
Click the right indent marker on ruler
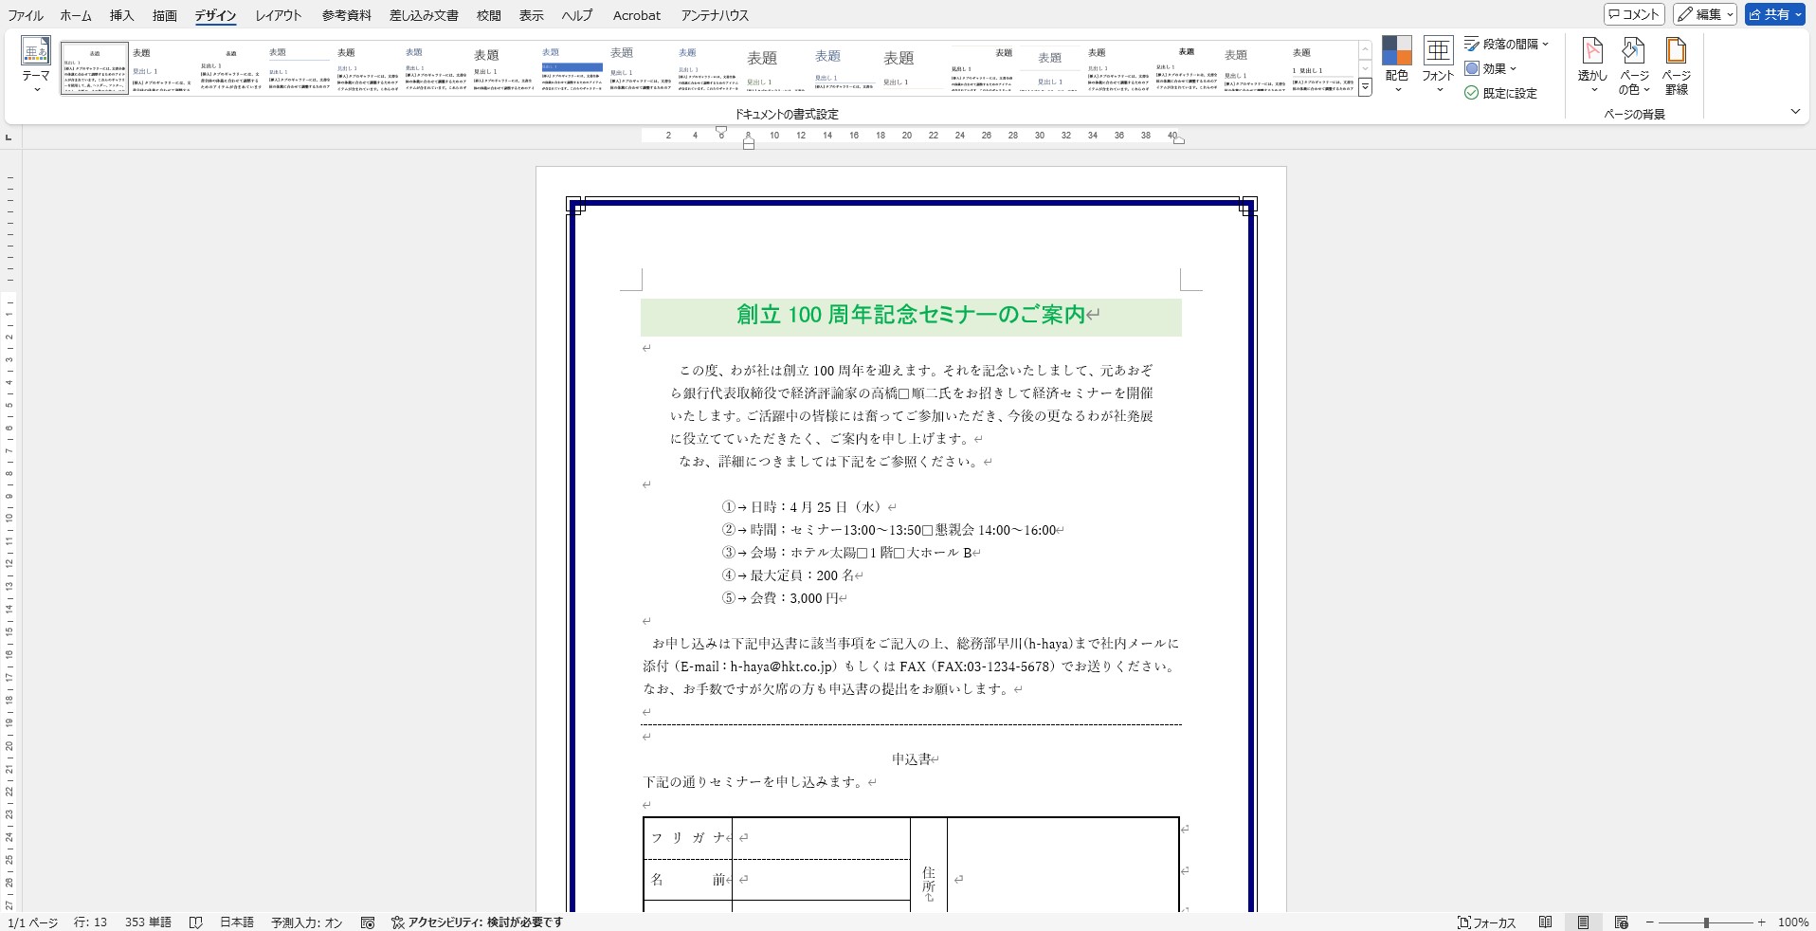(1178, 139)
